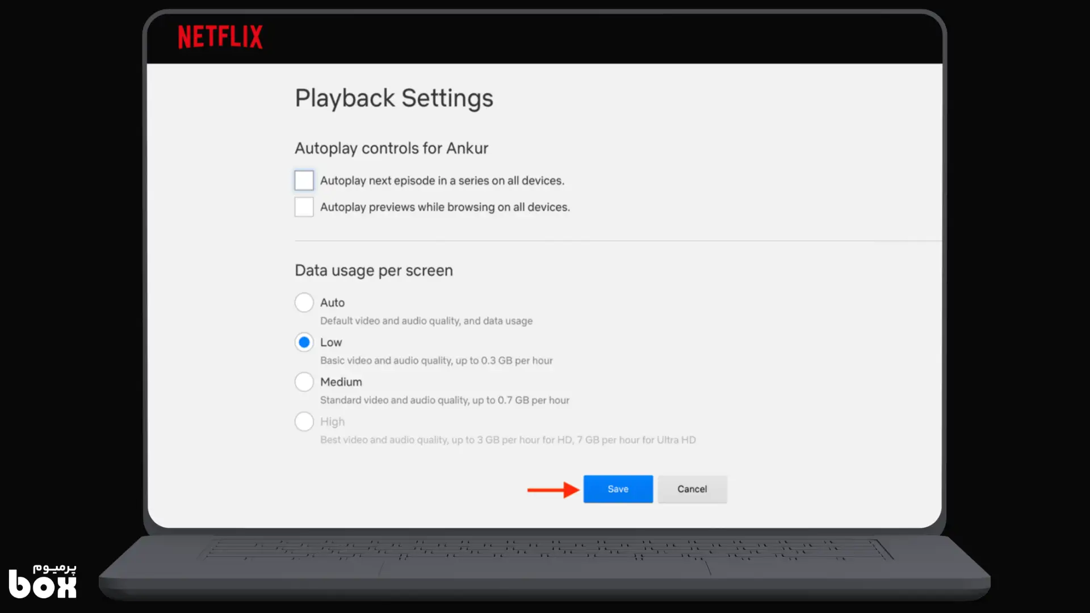Click the 'Autoplay controls for Ankur' heading

coord(391,148)
